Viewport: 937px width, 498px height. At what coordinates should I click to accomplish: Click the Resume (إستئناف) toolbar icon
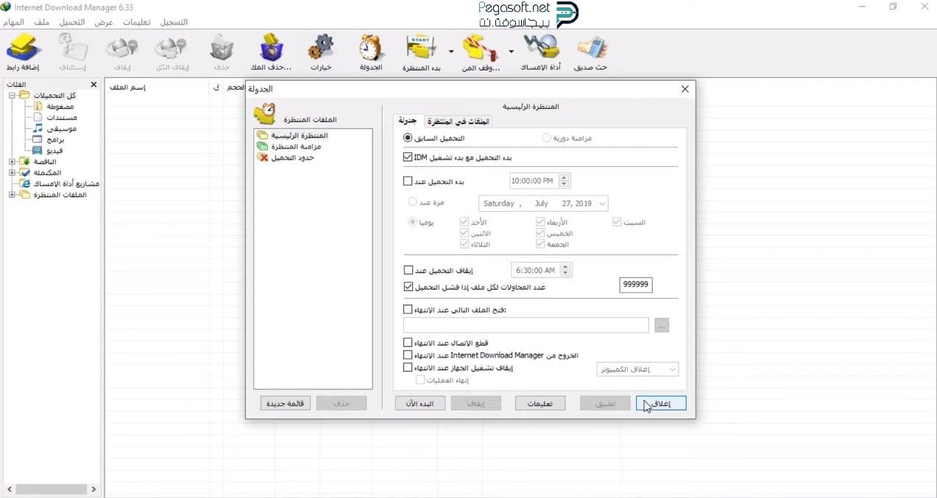tap(74, 48)
